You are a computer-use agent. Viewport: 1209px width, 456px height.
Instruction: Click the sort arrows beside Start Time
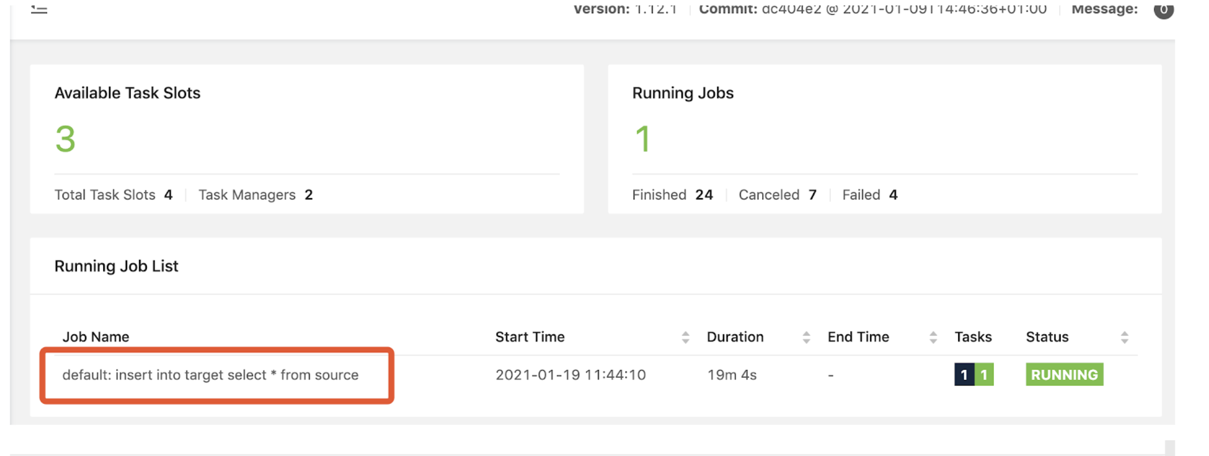(685, 338)
